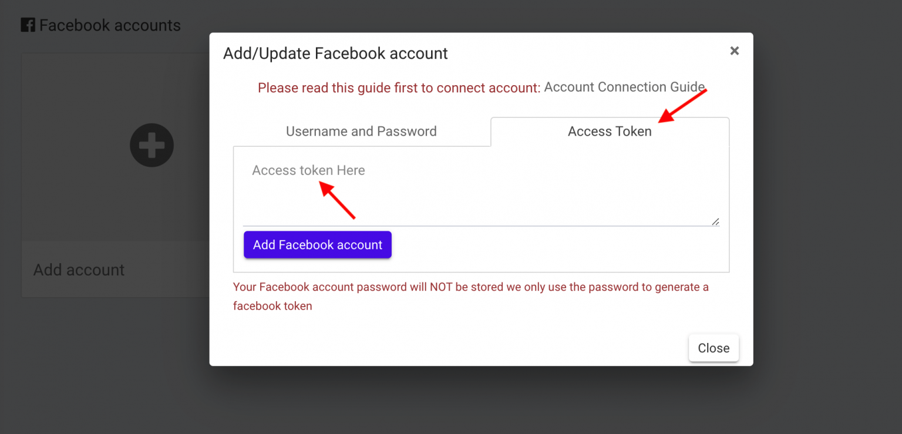
Task: Click the Close button
Action: [713, 348]
